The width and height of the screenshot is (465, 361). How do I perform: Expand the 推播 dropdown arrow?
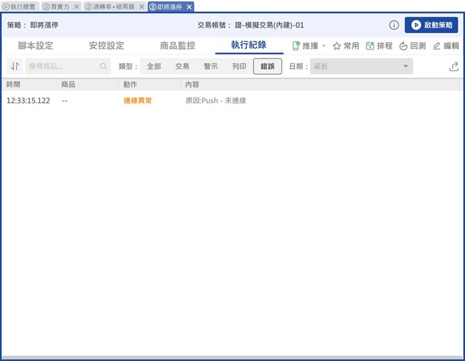(324, 46)
